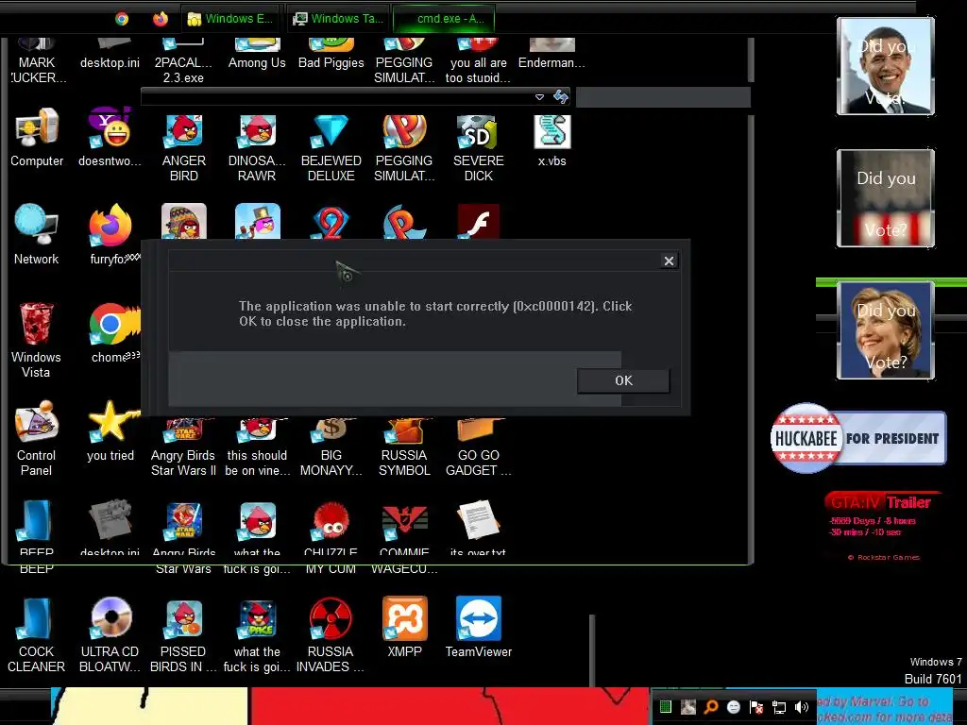Click the middle blurred 'Did you Vote?' gadget
Image resolution: width=967 pixels, height=725 pixels.
[886, 198]
